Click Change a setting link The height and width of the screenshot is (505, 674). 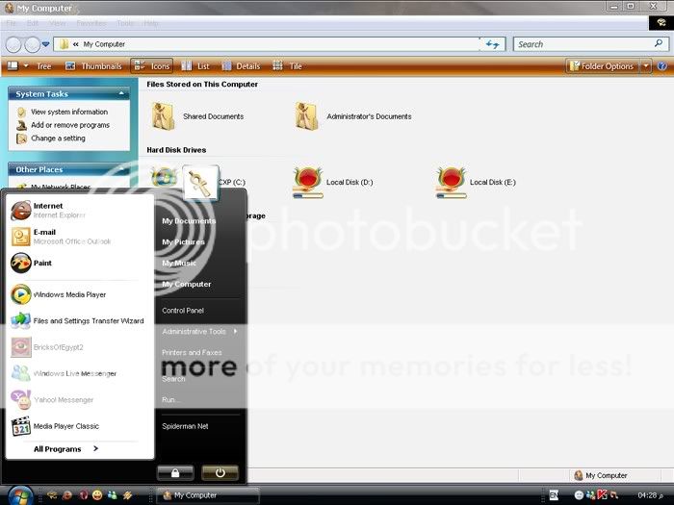pos(51,139)
